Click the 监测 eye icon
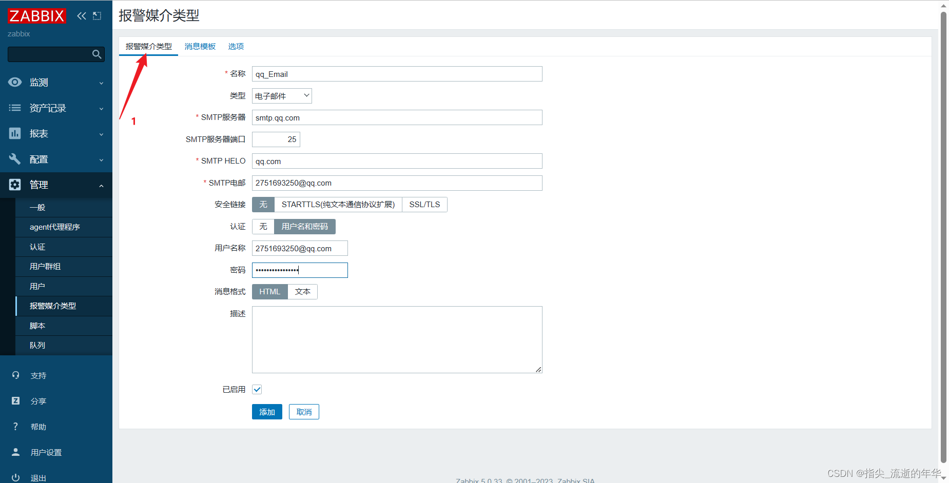This screenshot has height=483, width=949. click(15, 82)
